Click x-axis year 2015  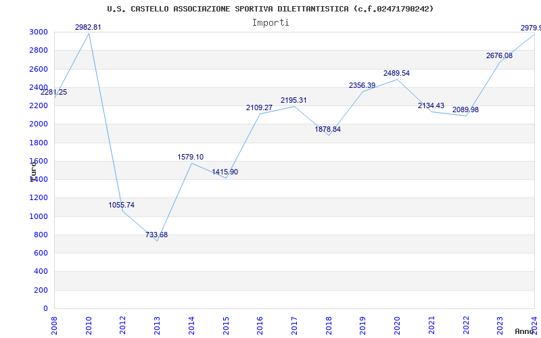[226, 326]
